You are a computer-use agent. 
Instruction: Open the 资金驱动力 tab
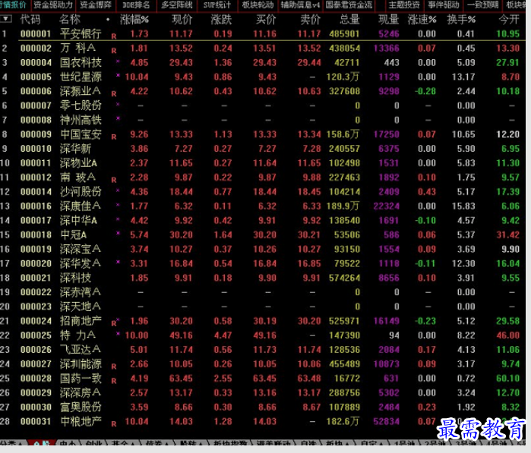coord(53,5)
